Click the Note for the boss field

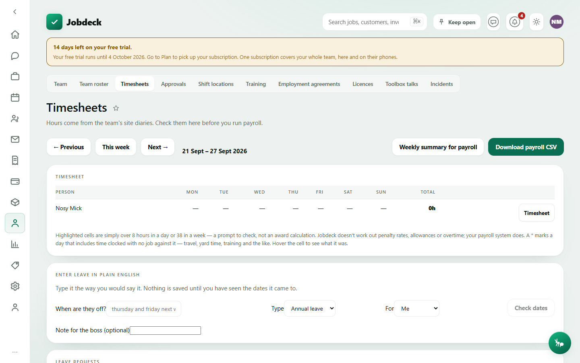click(165, 330)
